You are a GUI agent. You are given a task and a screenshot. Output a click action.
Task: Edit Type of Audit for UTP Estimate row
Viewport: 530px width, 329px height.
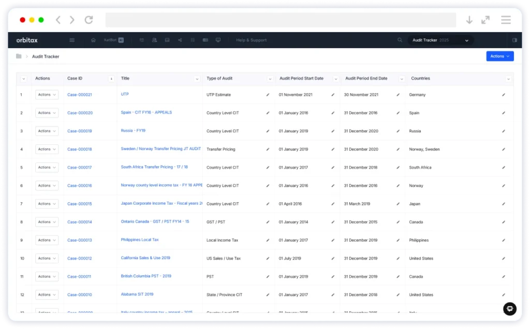click(x=268, y=95)
